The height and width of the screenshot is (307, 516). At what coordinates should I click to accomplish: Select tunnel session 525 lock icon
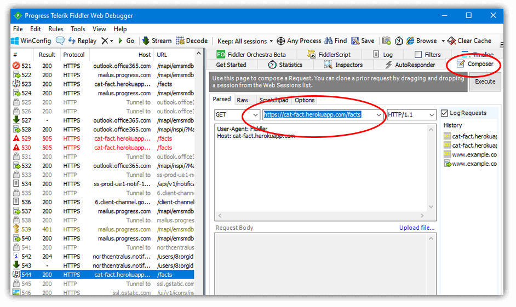pyautogui.click(x=16, y=102)
